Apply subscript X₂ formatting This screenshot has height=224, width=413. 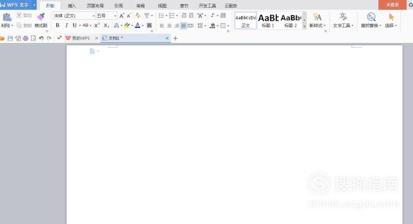106,25
